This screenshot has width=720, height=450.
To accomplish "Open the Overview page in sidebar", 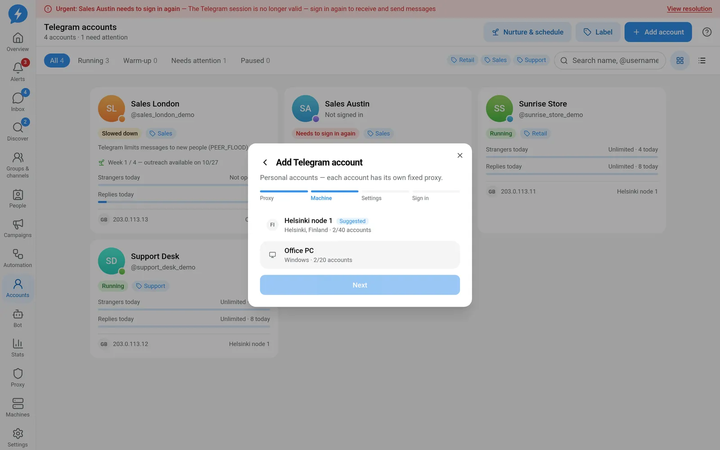I will [x=18, y=42].
